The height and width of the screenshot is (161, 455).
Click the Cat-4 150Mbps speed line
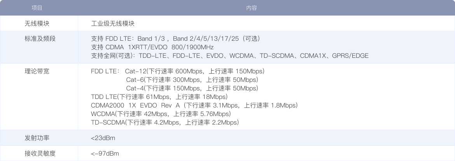192,88
